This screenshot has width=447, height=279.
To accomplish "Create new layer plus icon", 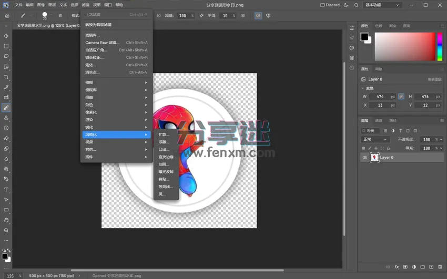I will tap(431, 267).
